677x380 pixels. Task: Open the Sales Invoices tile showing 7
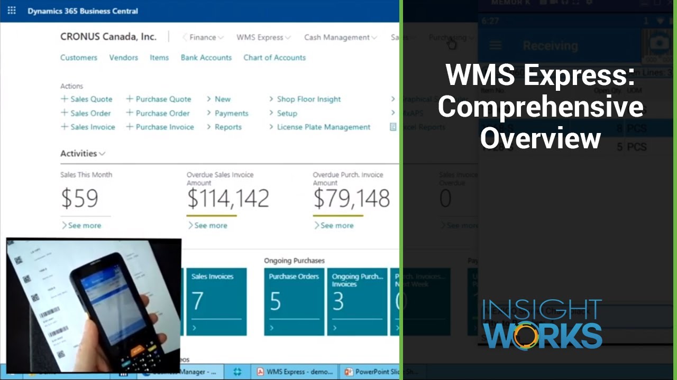pyautogui.click(x=216, y=301)
